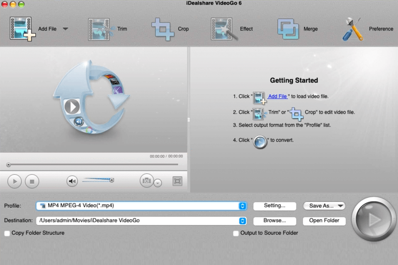398x265 pixels.
Task: Select the Crop tool icon
Action: (x=163, y=29)
